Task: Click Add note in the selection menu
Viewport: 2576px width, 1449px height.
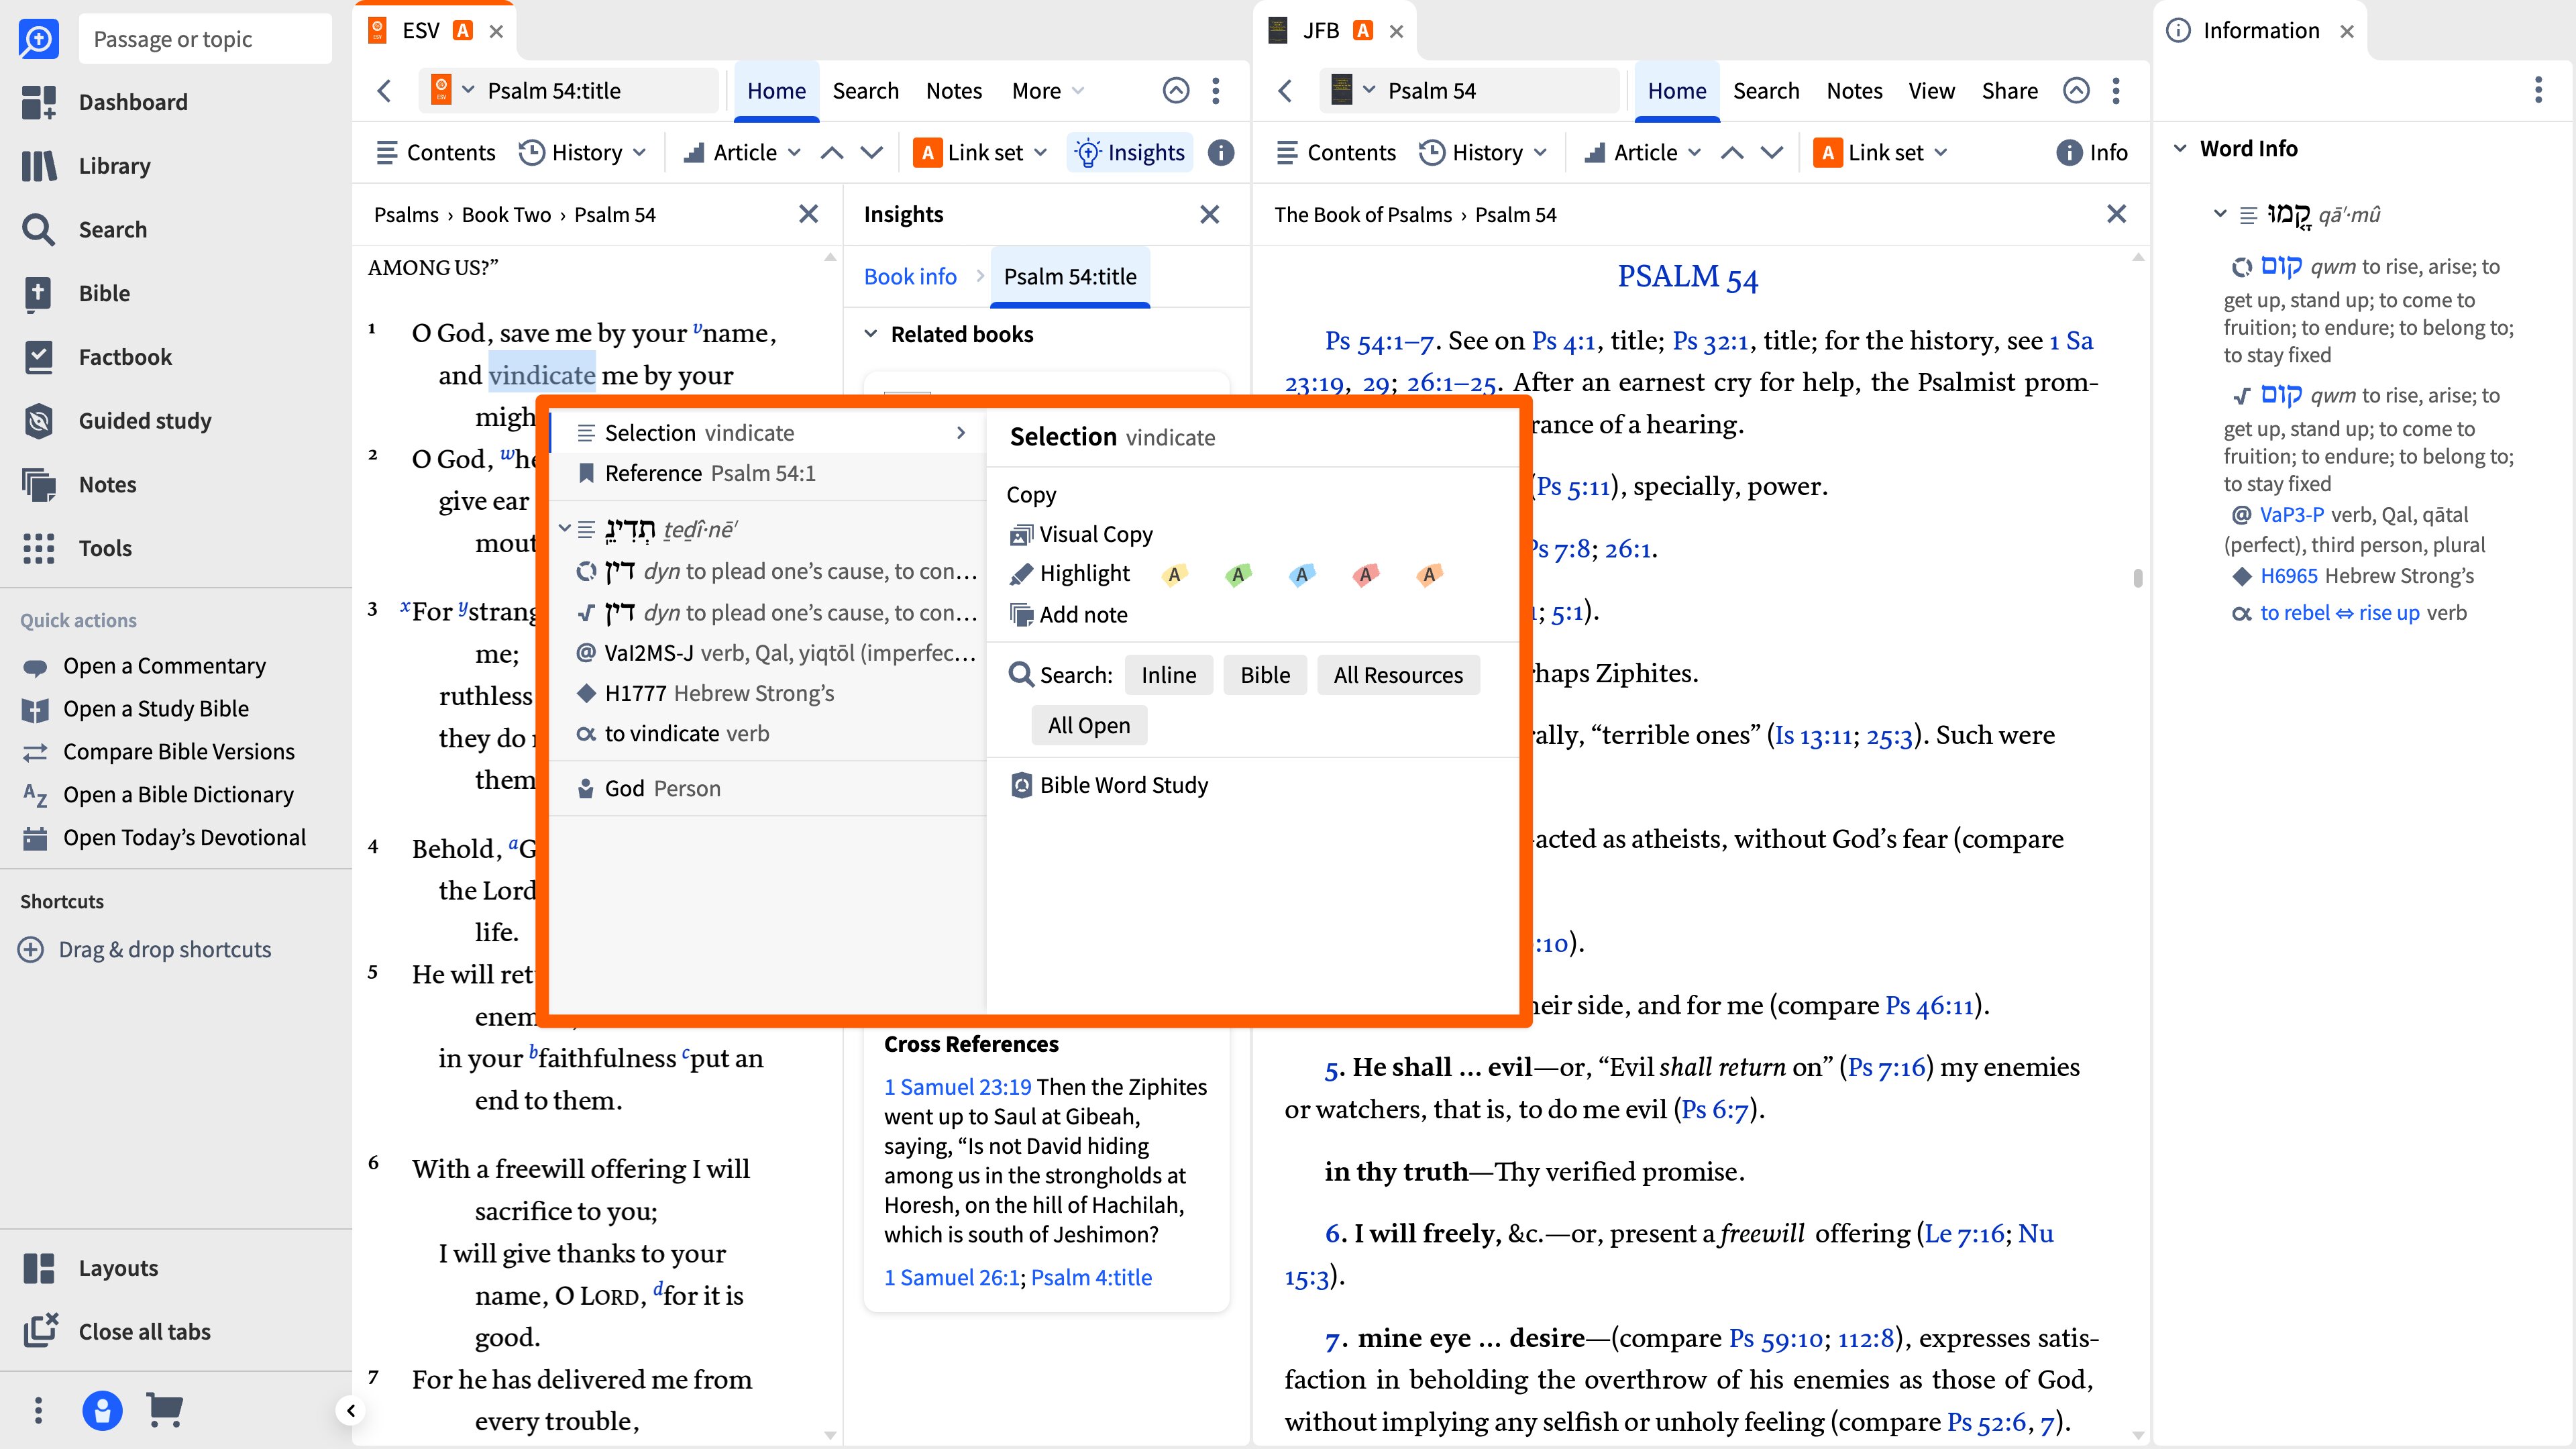Action: pos(1082,615)
